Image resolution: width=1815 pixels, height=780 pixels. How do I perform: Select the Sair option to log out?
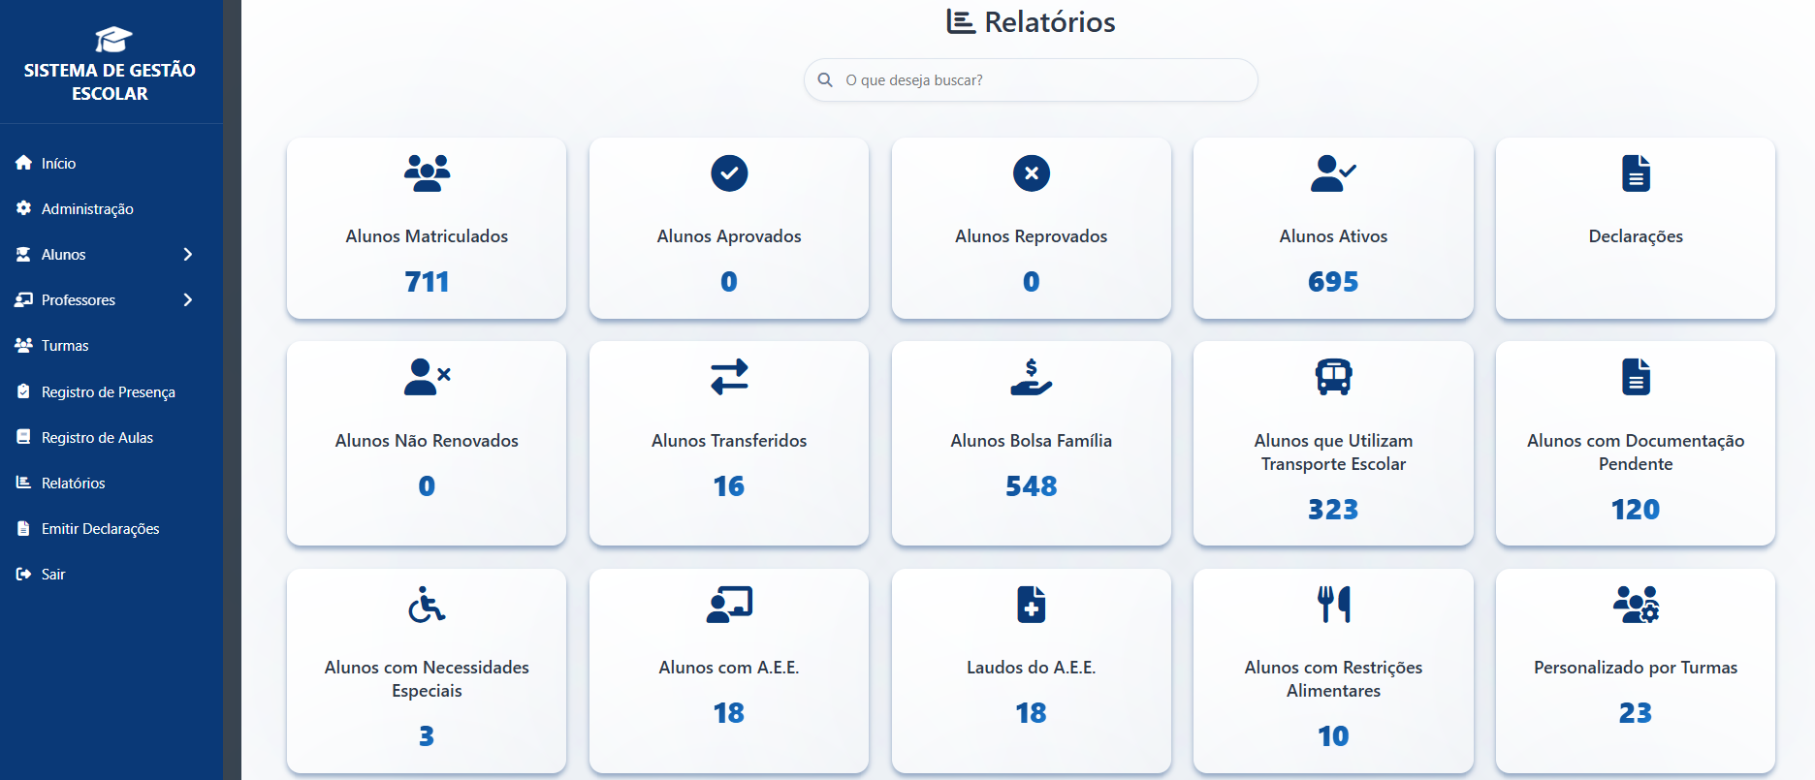(x=52, y=574)
